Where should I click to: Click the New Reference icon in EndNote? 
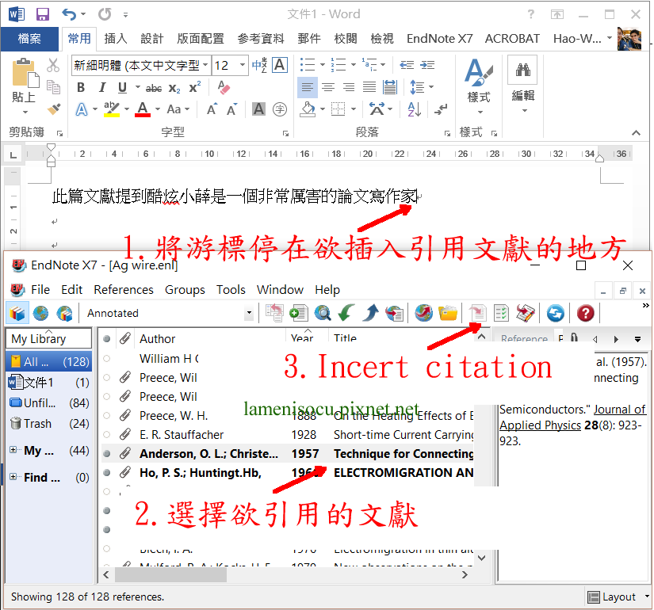click(x=298, y=313)
